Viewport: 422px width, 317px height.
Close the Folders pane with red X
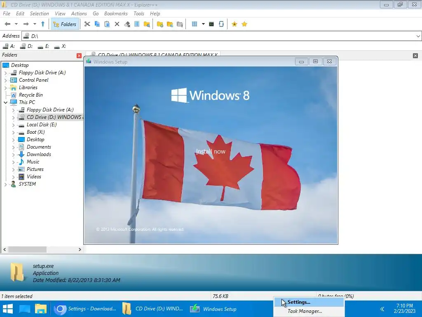[x=79, y=56]
